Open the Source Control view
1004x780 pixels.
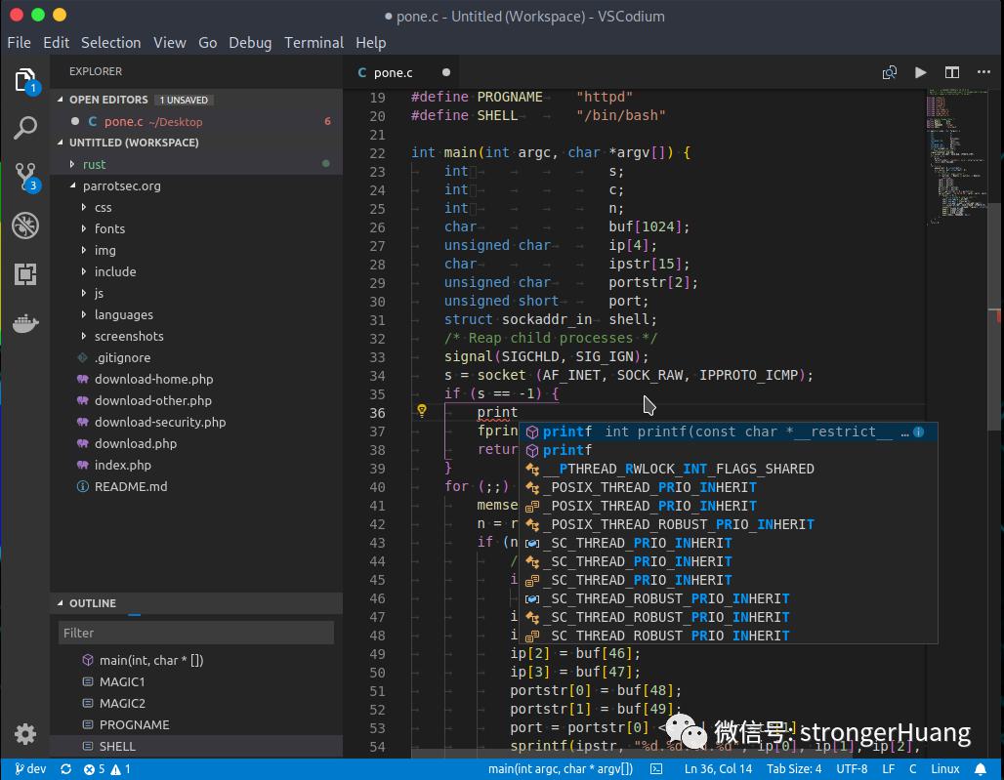(26, 177)
